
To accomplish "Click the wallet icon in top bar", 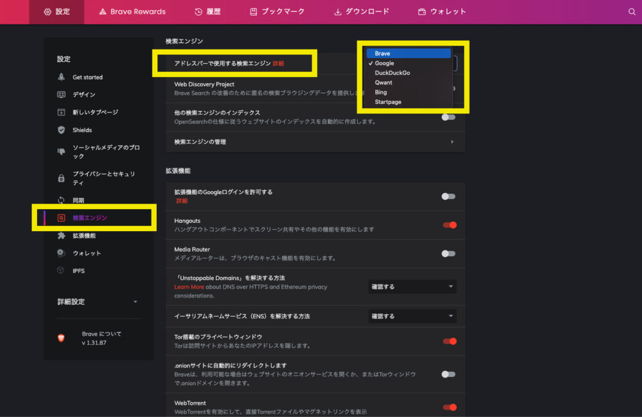I will click(x=422, y=12).
